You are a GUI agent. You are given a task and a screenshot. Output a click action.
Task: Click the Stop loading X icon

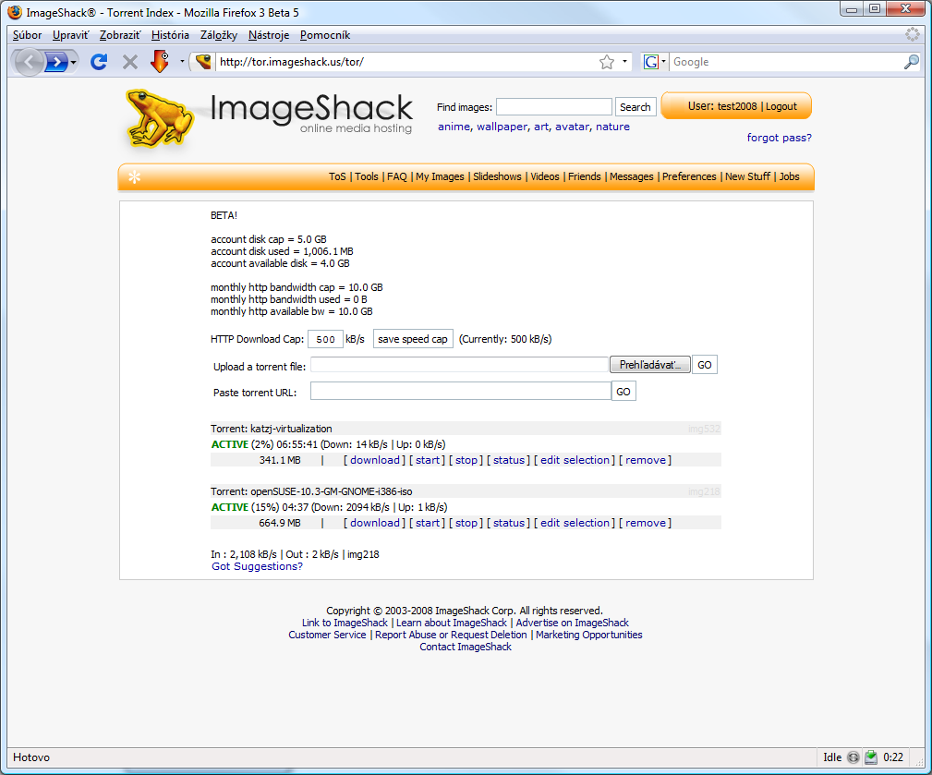129,62
